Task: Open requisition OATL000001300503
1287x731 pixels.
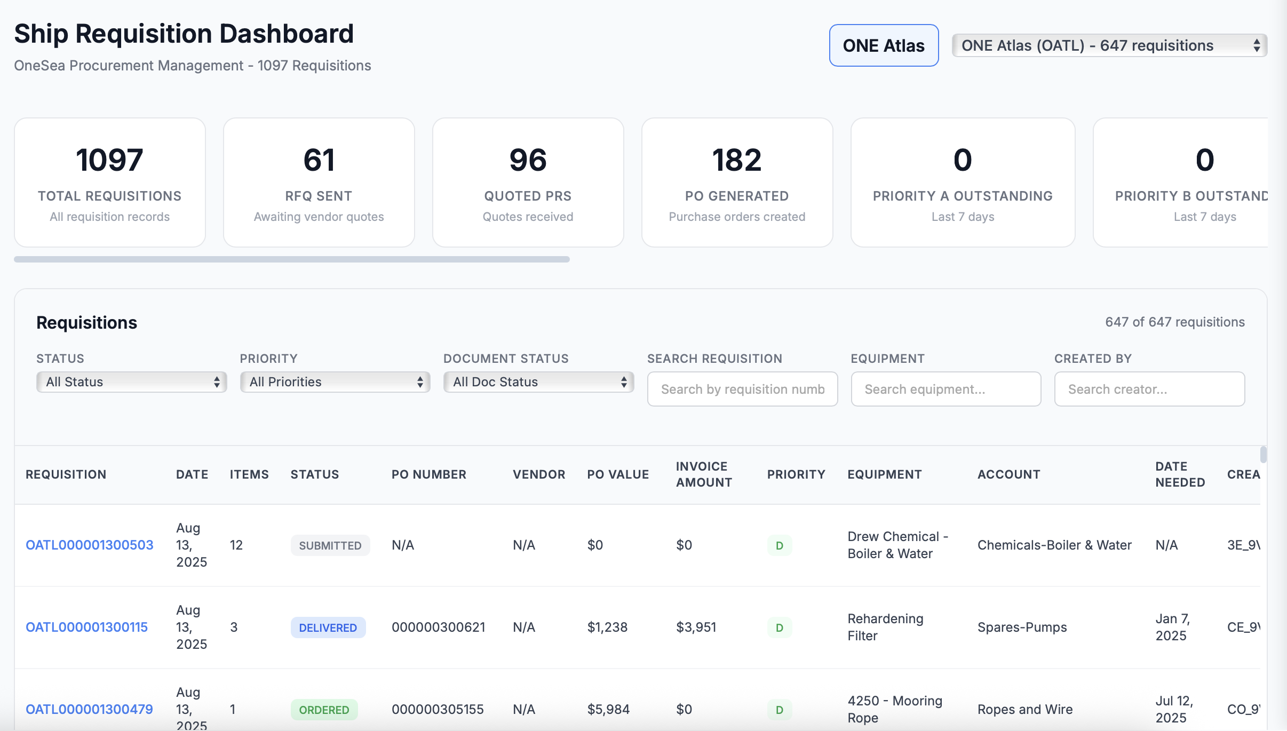Action: 89,545
